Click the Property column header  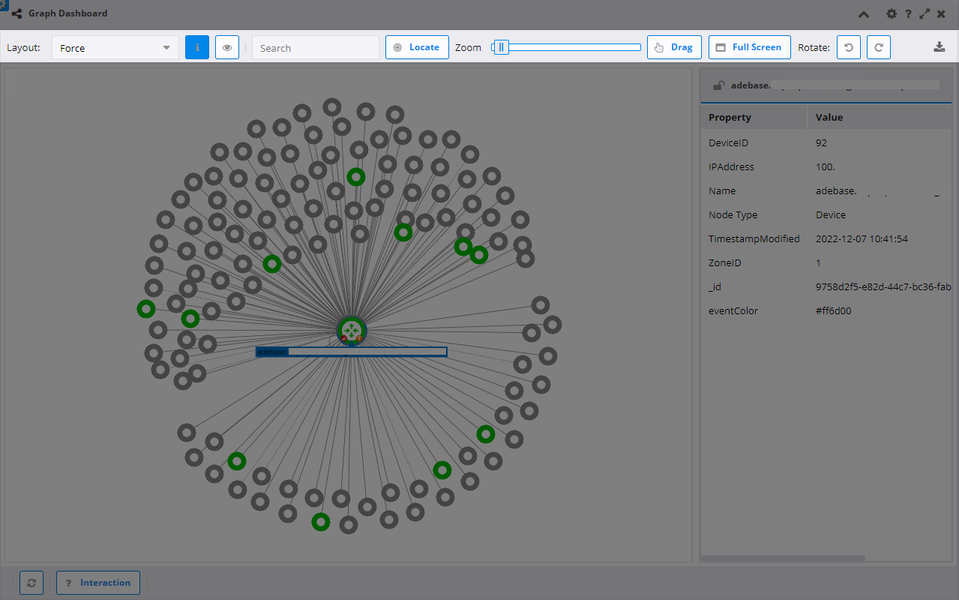click(754, 117)
